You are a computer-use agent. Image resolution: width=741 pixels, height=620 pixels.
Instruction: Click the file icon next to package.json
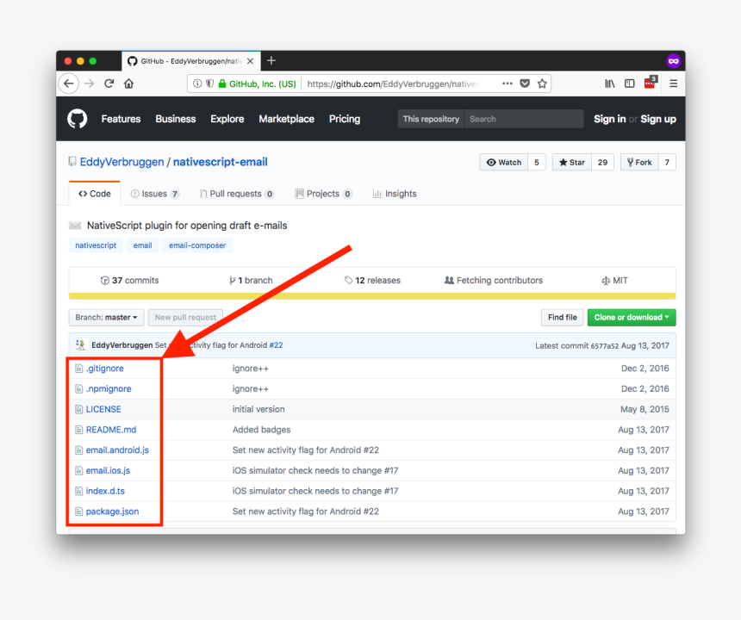click(x=79, y=512)
